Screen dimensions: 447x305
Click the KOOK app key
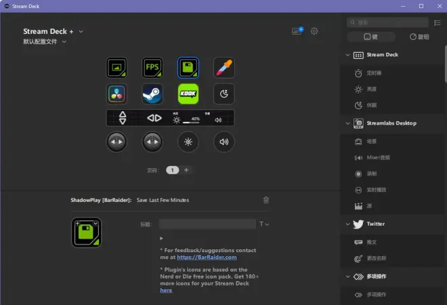(x=188, y=94)
